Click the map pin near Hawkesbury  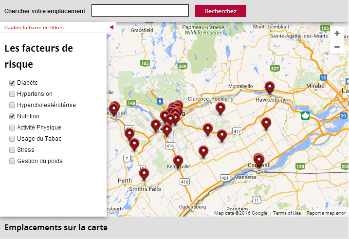pyautogui.click(x=270, y=87)
